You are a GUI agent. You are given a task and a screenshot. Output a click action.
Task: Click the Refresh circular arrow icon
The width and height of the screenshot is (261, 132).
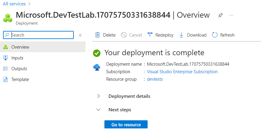click(x=214, y=35)
